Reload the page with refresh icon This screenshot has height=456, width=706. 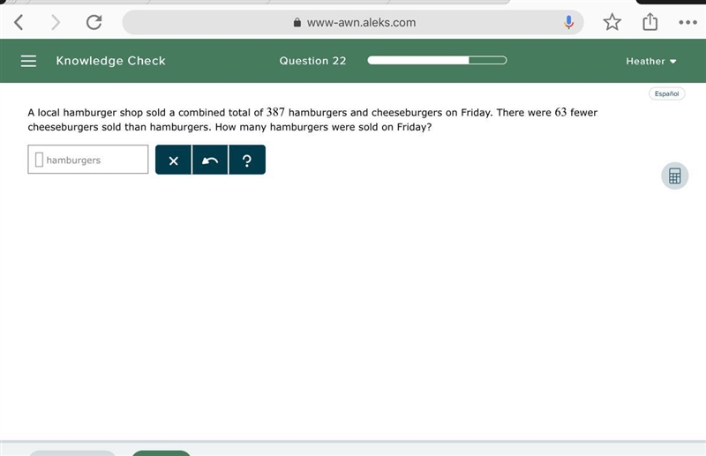coord(94,22)
